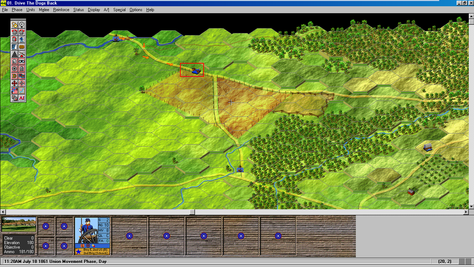Select the terrain photo thumbnail in the info panel

(19, 225)
